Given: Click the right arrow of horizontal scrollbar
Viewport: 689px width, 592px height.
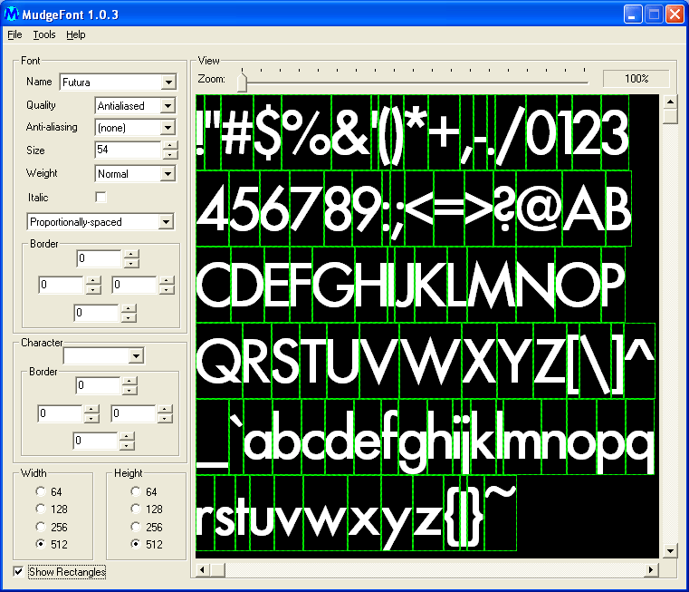Looking at the screenshot, I should tap(651, 569).
